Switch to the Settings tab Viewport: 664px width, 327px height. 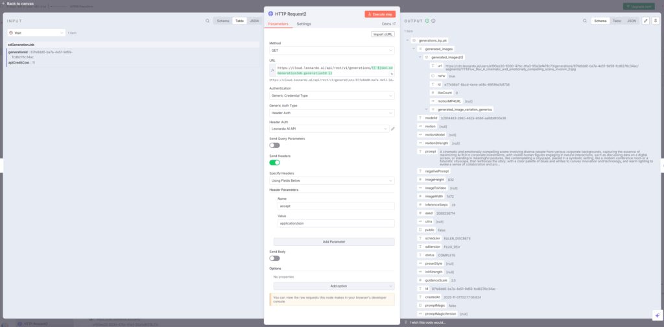(x=303, y=23)
